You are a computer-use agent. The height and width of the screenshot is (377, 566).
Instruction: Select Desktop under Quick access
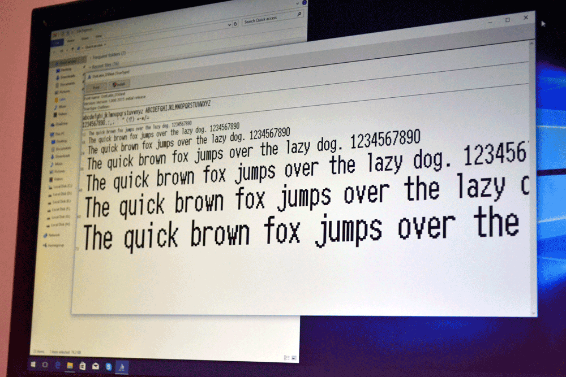(65, 70)
